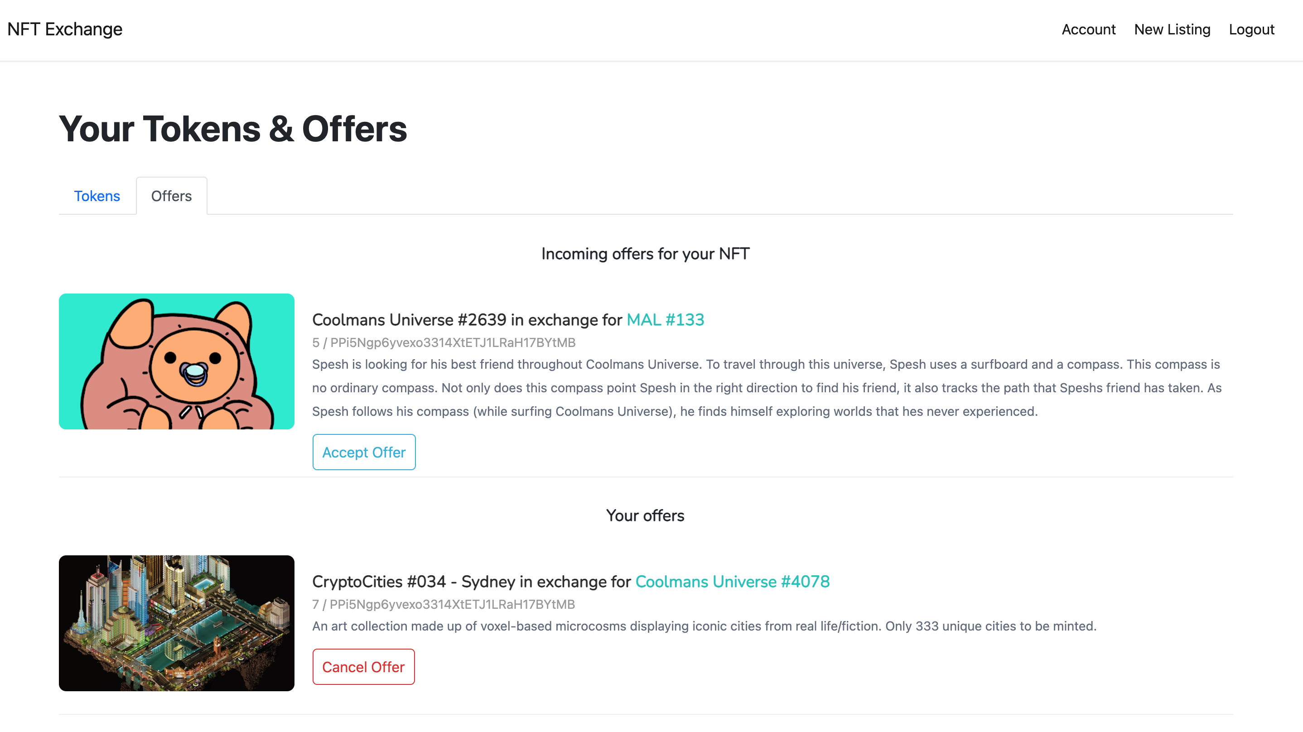Open the New Listing page

[1172, 29]
